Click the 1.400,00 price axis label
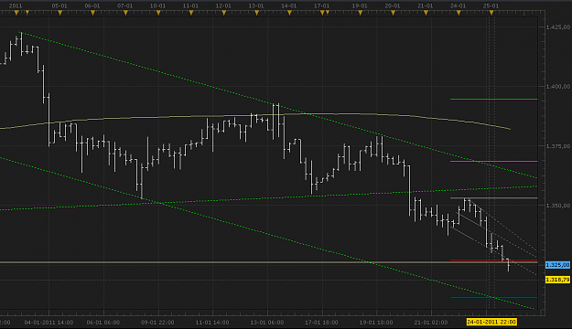The image size is (572, 329). [x=558, y=86]
